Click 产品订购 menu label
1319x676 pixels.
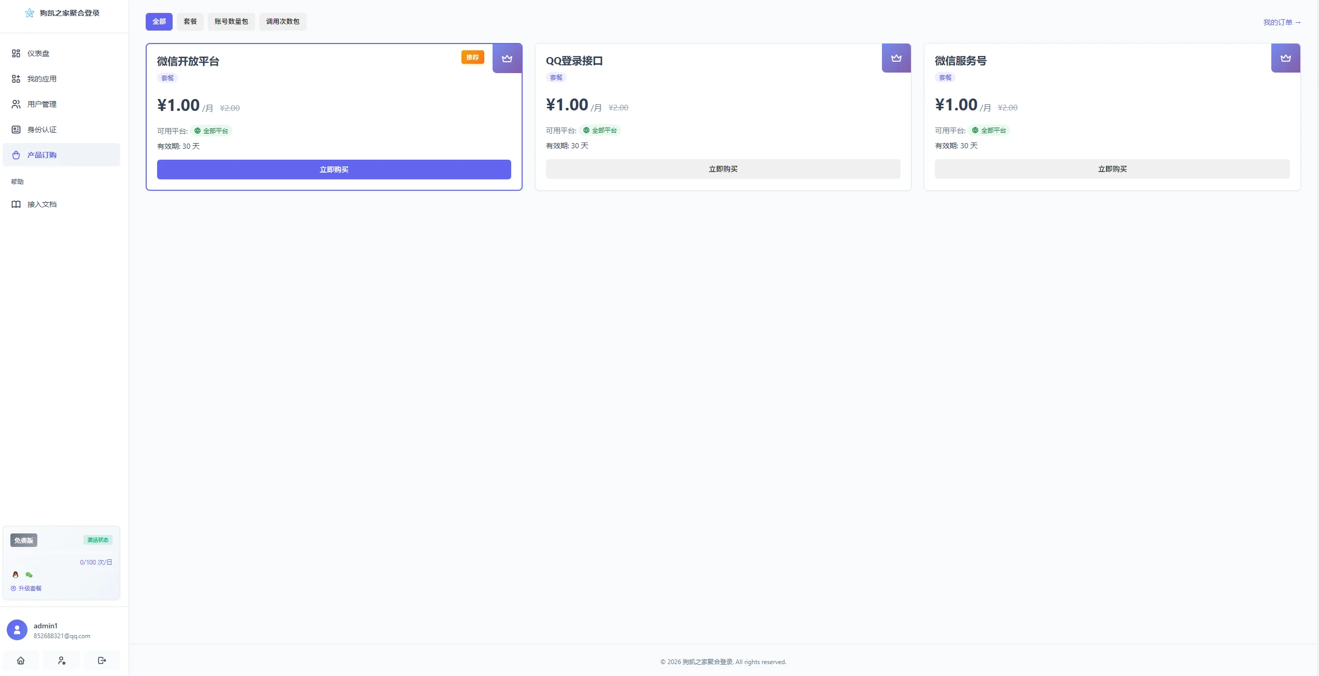(42, 155)
